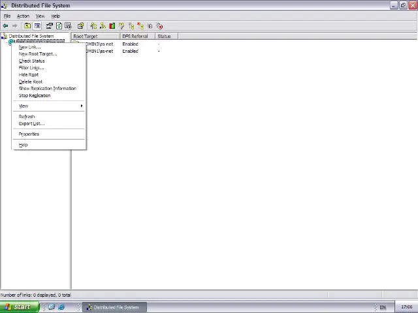Click Enabled in MIN1\es-net row
This screenshot has height=313, width=418.
click(x=131, y=51)
